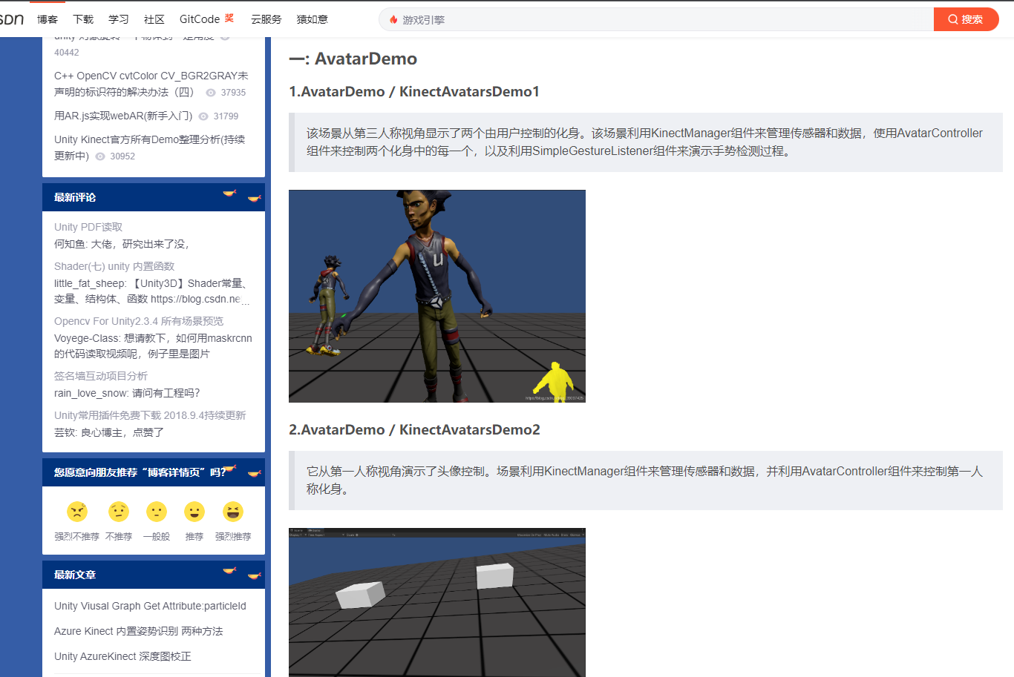Select the 强烈不推荐 angry face
Screen dimensions: 1014x677
(77, 512)
